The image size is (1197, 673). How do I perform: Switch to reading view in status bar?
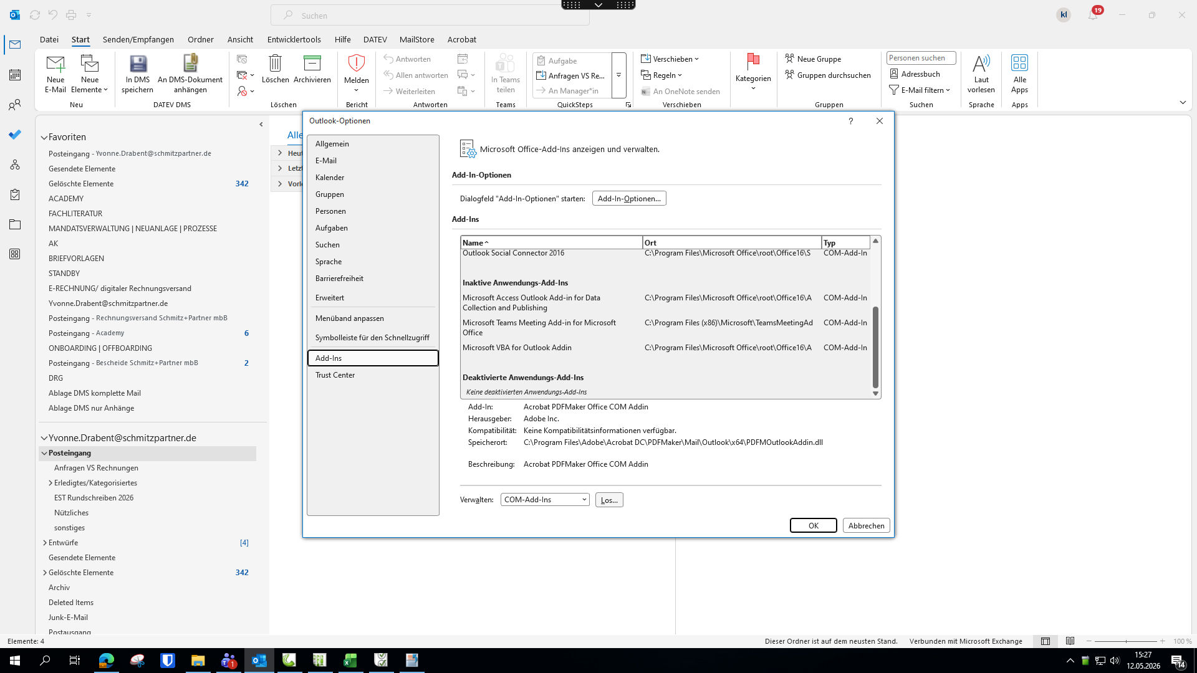pos(1070,641)
